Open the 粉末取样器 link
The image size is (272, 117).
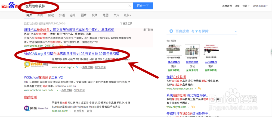tap(192, 62)
